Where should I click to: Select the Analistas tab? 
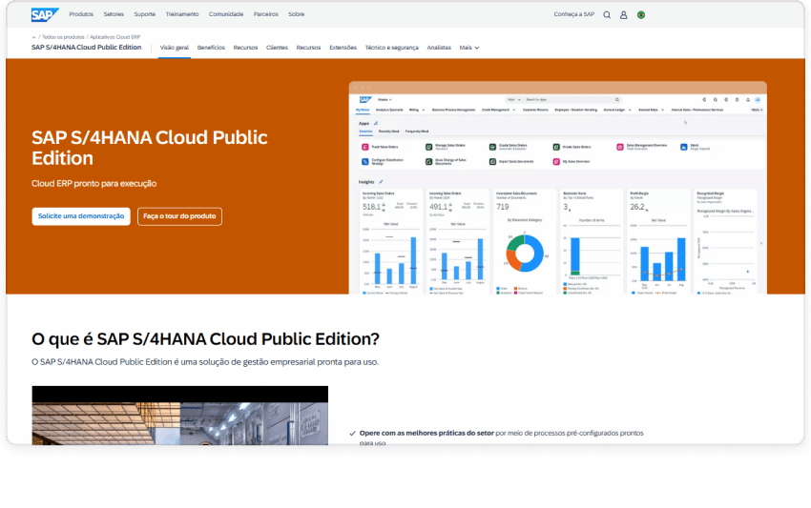(439, 48)
